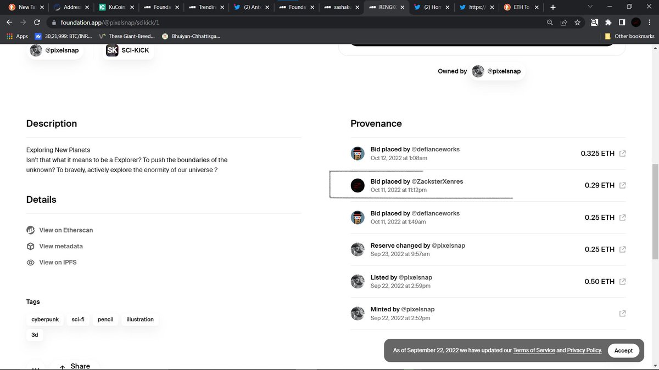The image size is (659, 370).
Task: Click the page vertical scrollbar
Action: tap(655, 211)
